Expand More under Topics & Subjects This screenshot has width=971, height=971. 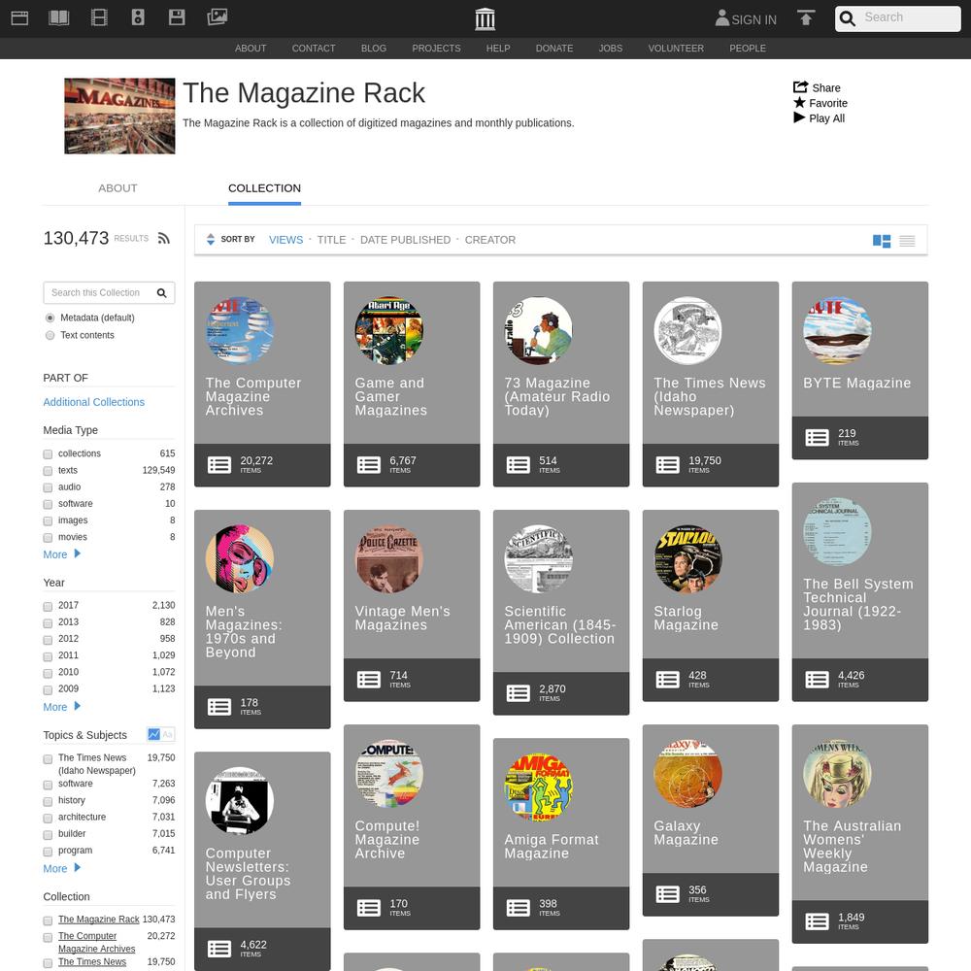point(62,868)
